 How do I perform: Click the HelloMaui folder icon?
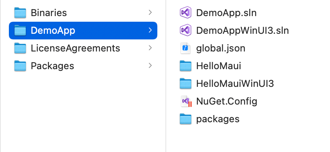[x=186, y=66]
